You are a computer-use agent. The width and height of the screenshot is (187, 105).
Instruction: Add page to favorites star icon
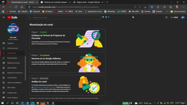(145, 7)
